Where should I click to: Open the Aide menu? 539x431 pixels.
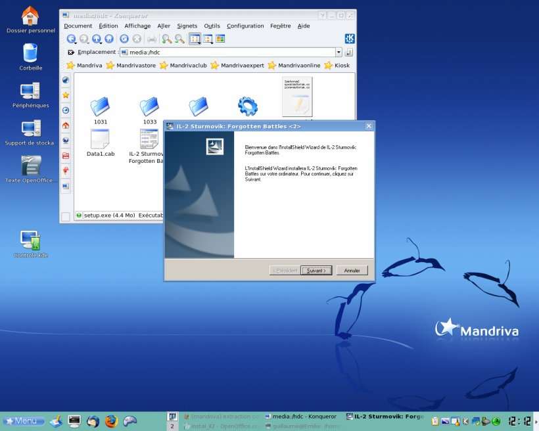click(x=304, y=26)
